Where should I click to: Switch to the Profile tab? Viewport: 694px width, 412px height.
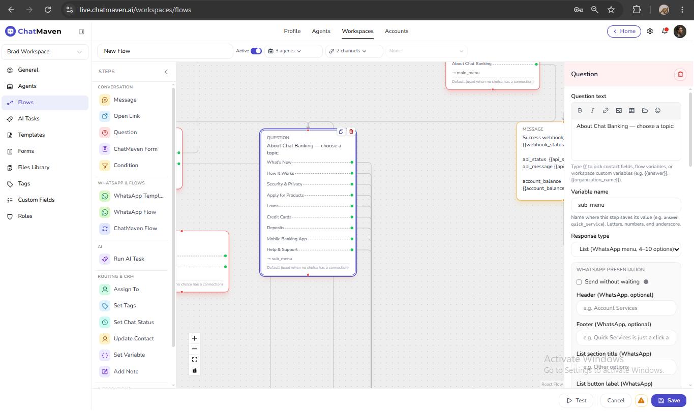click(x=292, y=31)
